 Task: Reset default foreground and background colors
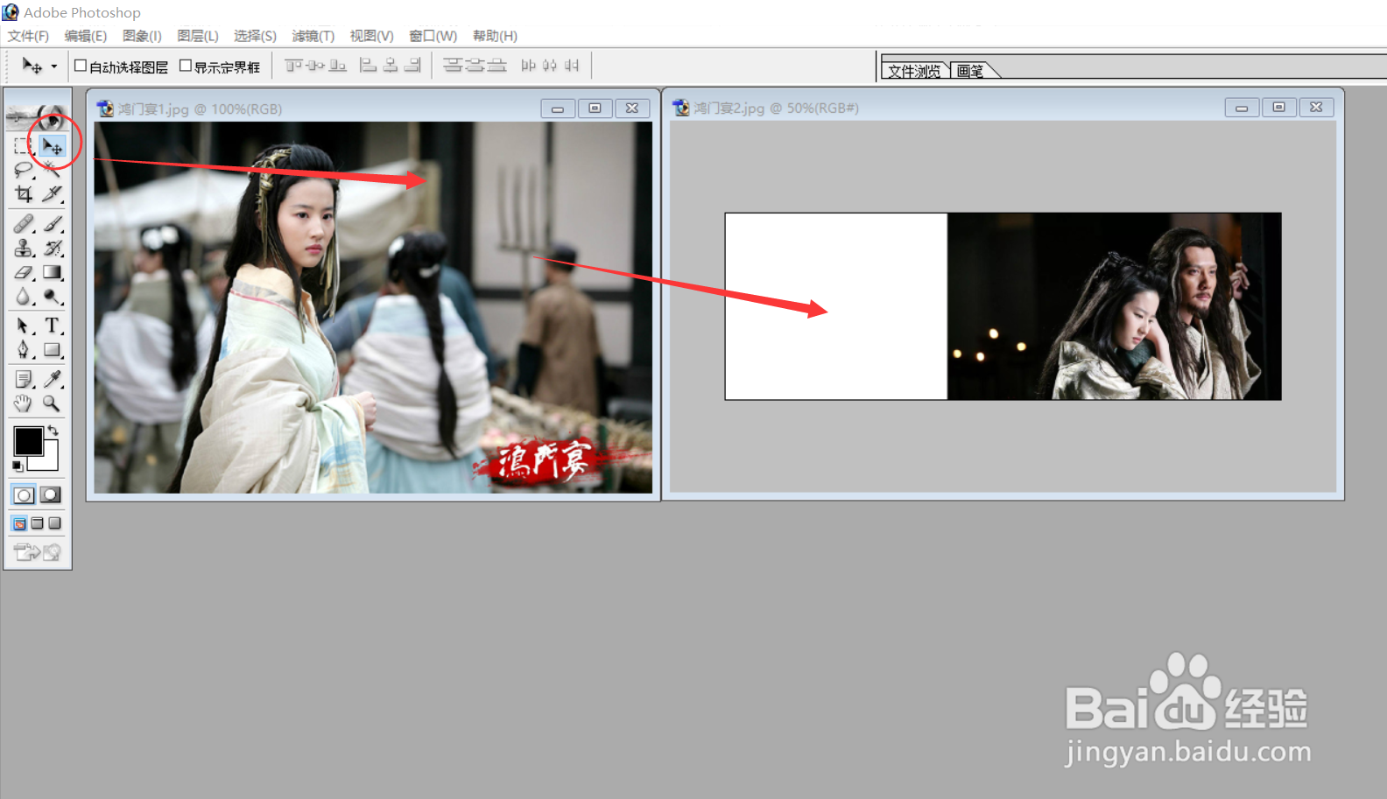[18, 466]
